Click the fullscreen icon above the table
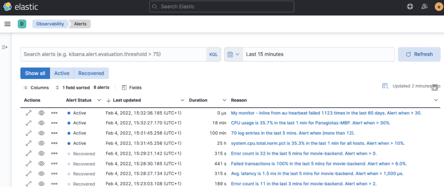 tap(435, 87)
